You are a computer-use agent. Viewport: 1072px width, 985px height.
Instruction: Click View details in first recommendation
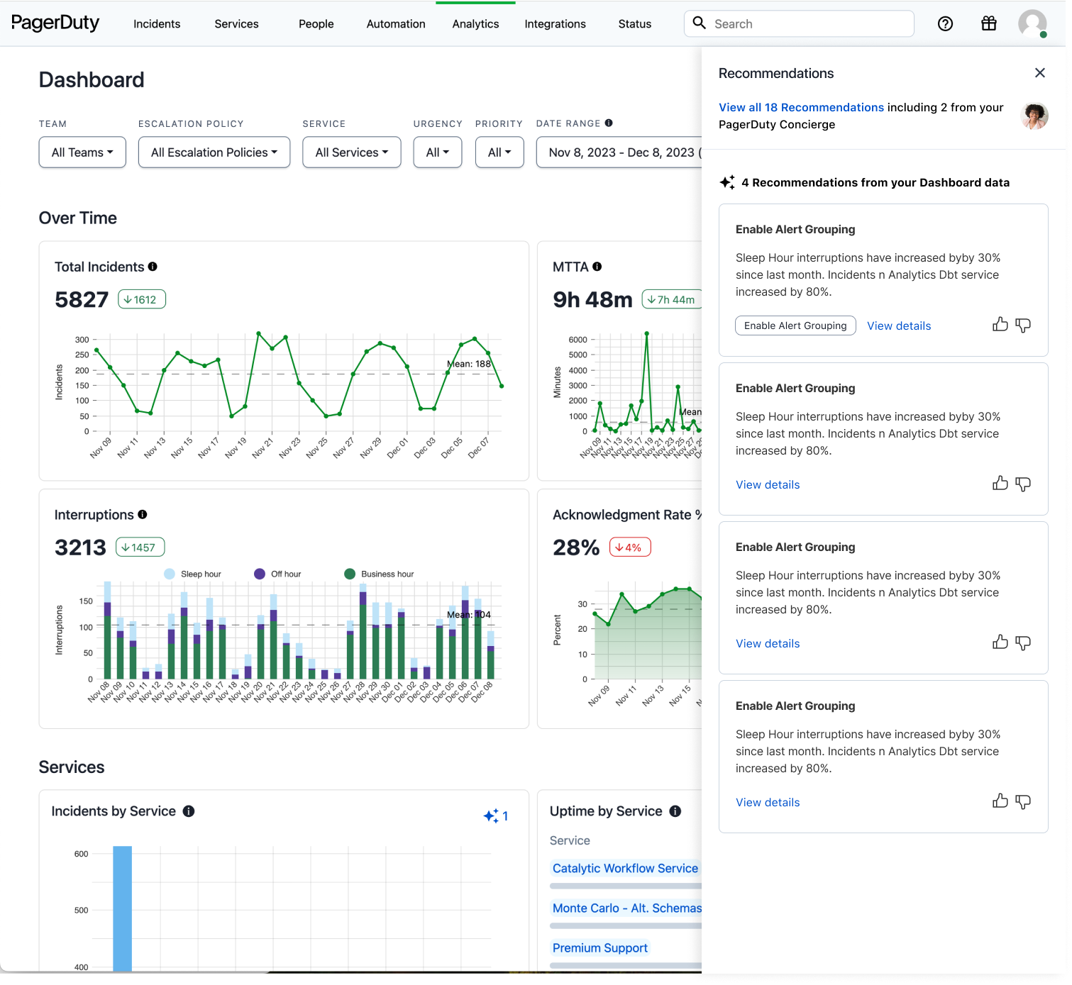click(899, 326)
